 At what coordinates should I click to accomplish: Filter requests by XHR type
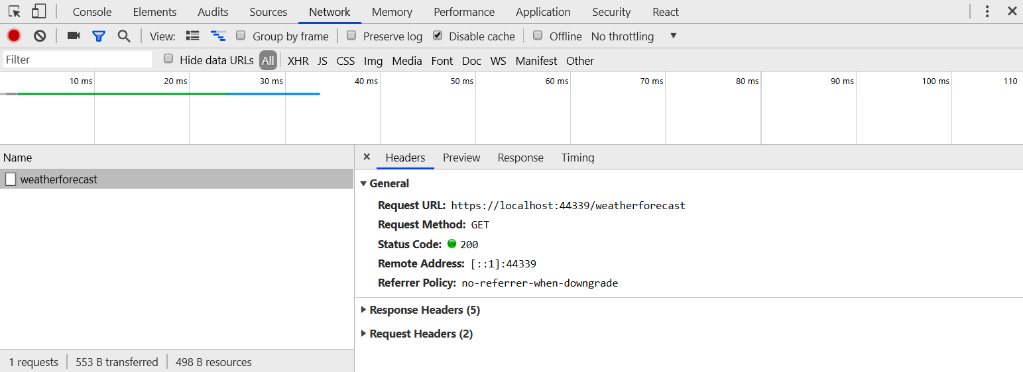pyautogui.click(x=298, y=61)
